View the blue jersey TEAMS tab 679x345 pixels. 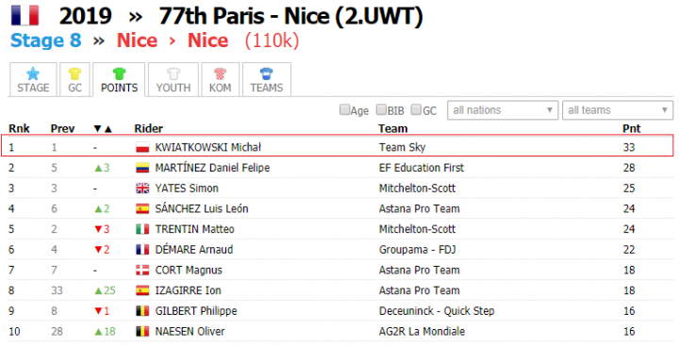[266, 79]
